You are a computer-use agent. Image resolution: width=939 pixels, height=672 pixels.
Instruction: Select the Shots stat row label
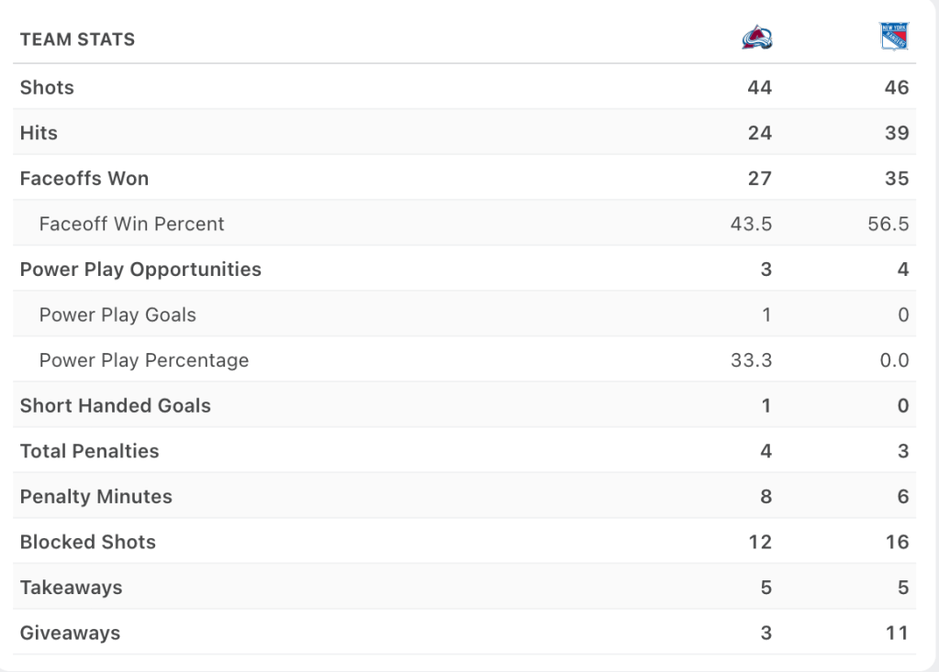[x=47, y=87]
